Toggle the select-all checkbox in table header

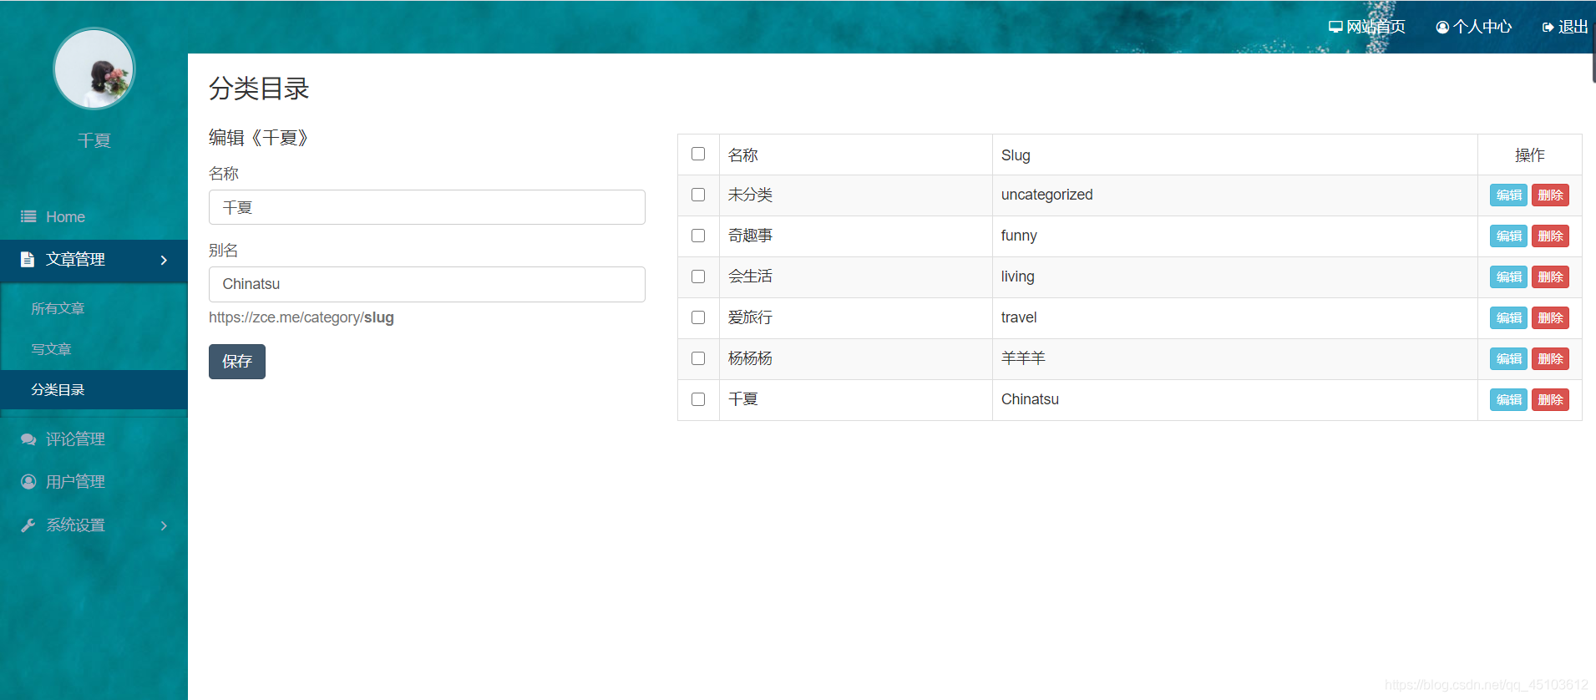698,154
